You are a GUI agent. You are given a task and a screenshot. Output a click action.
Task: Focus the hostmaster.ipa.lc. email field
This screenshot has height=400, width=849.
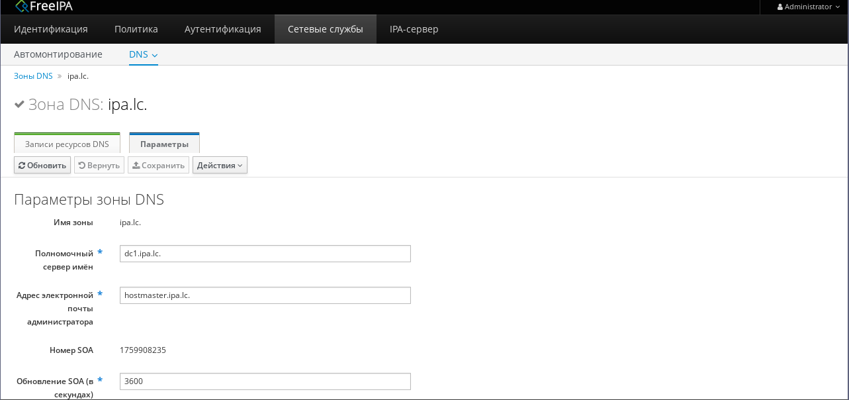pyautogui.click(x=265, y=295)
